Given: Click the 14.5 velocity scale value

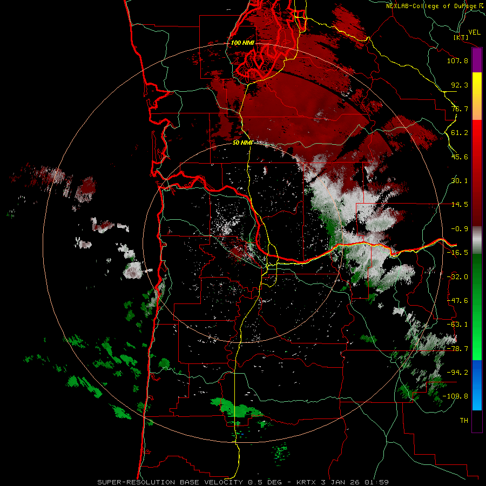Looking at the screenshot, I should pyautogui.click(x=460, y=205).
